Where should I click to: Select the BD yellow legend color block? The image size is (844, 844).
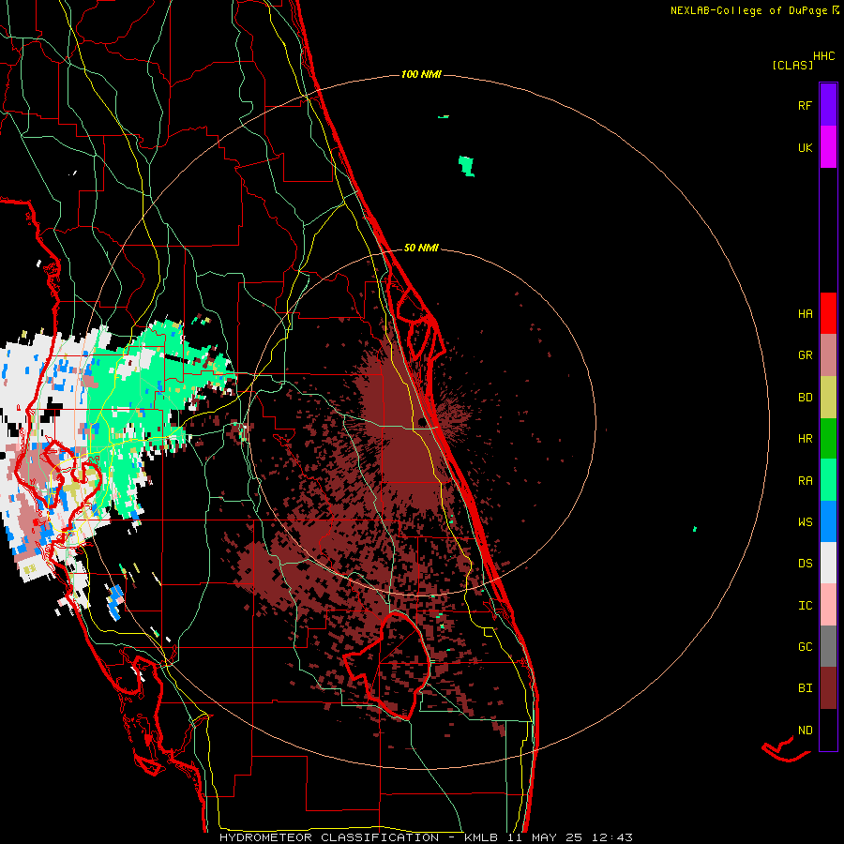coord(828,397)
